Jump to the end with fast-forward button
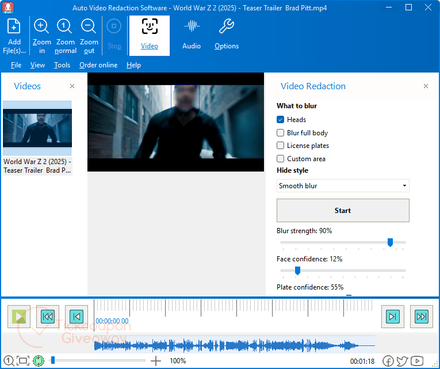The height and width of the screenshot is (369, 440). click(x=422, y=317)
